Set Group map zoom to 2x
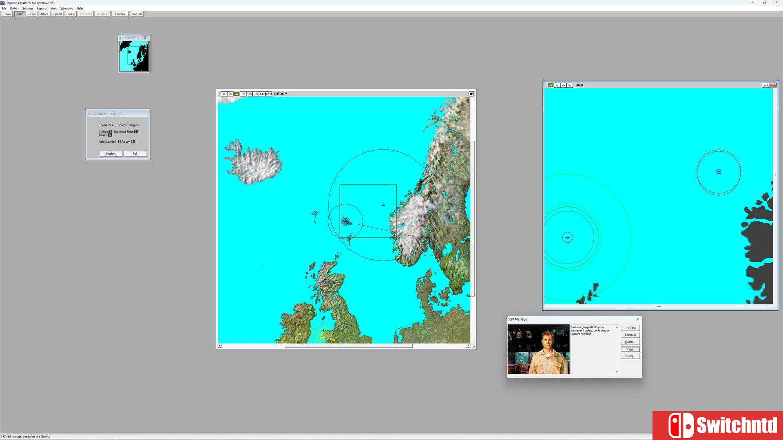This screenshot has height=440, width=783. point(230,94)
